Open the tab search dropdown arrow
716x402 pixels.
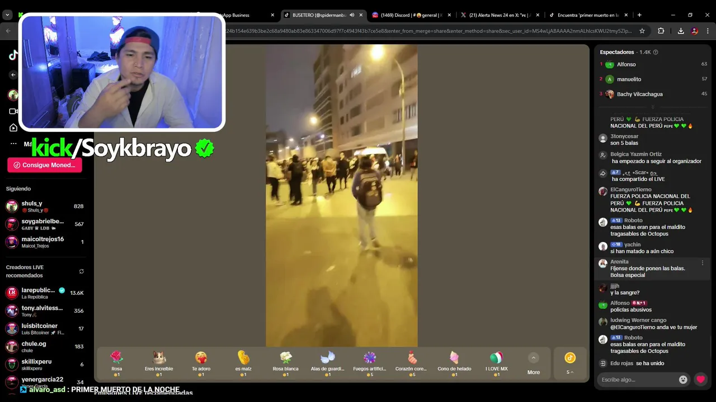point(7,15)
